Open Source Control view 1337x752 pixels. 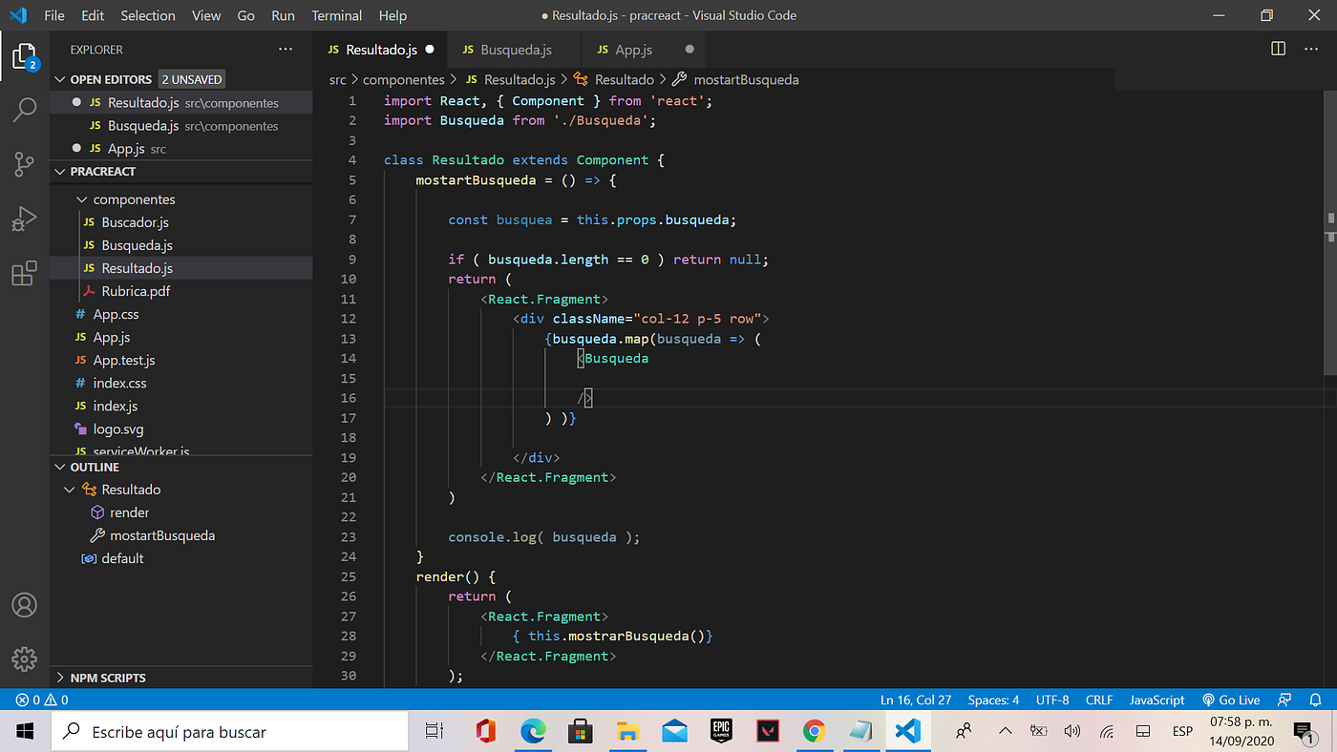pos(25,164)
